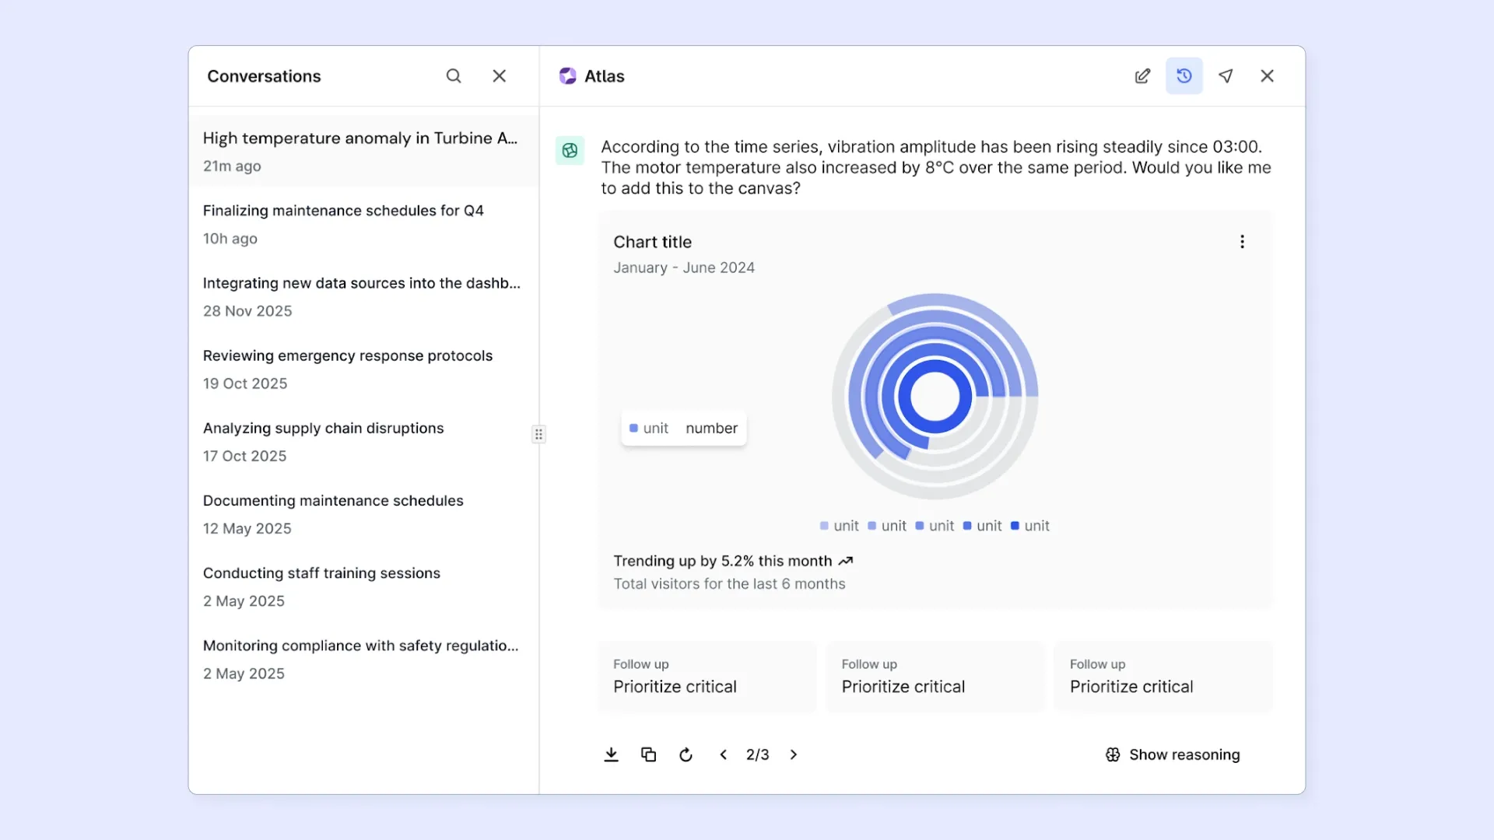Click the trending up arrow icon

click(x=846, y=561)
